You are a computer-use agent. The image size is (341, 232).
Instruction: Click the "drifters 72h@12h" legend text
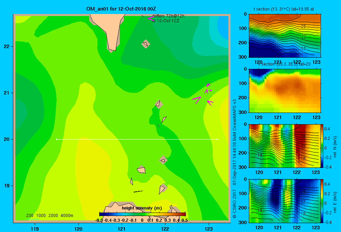pyautogui.click(x=168, y=16)
